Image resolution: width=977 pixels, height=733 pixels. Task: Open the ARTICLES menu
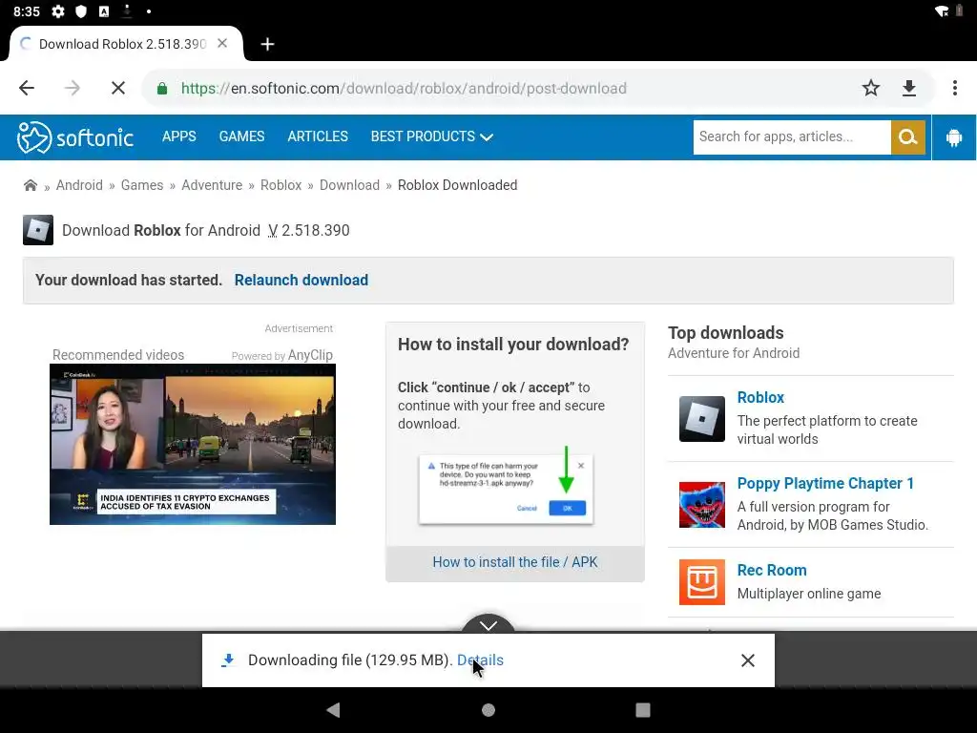point(318,136)
